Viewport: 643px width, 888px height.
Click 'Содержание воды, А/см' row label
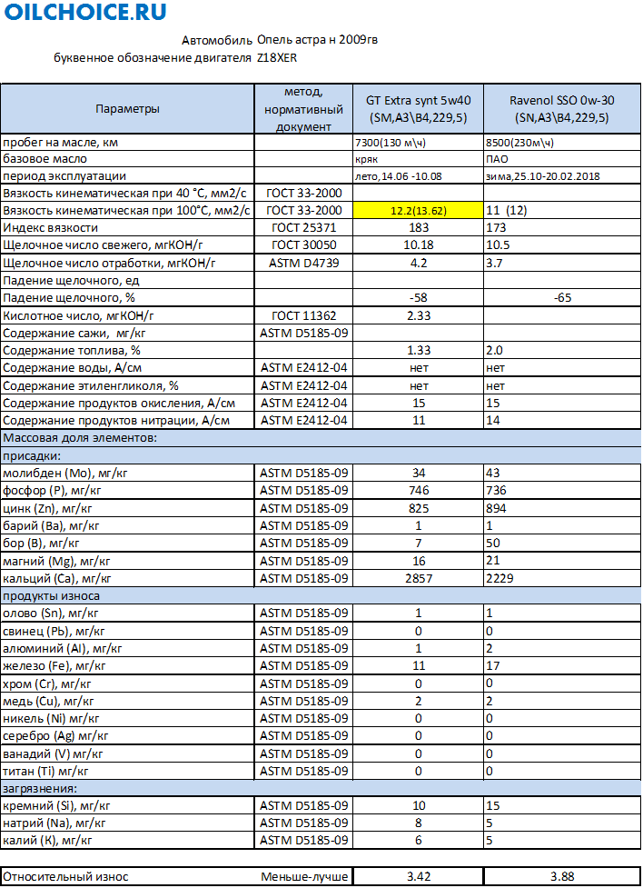pyautogui.click(x=73, y=368)
